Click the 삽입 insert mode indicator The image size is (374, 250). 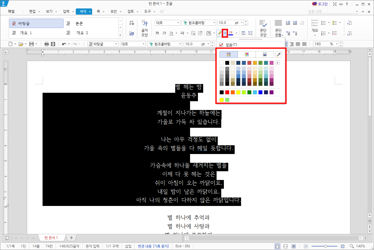pos(128,246)
